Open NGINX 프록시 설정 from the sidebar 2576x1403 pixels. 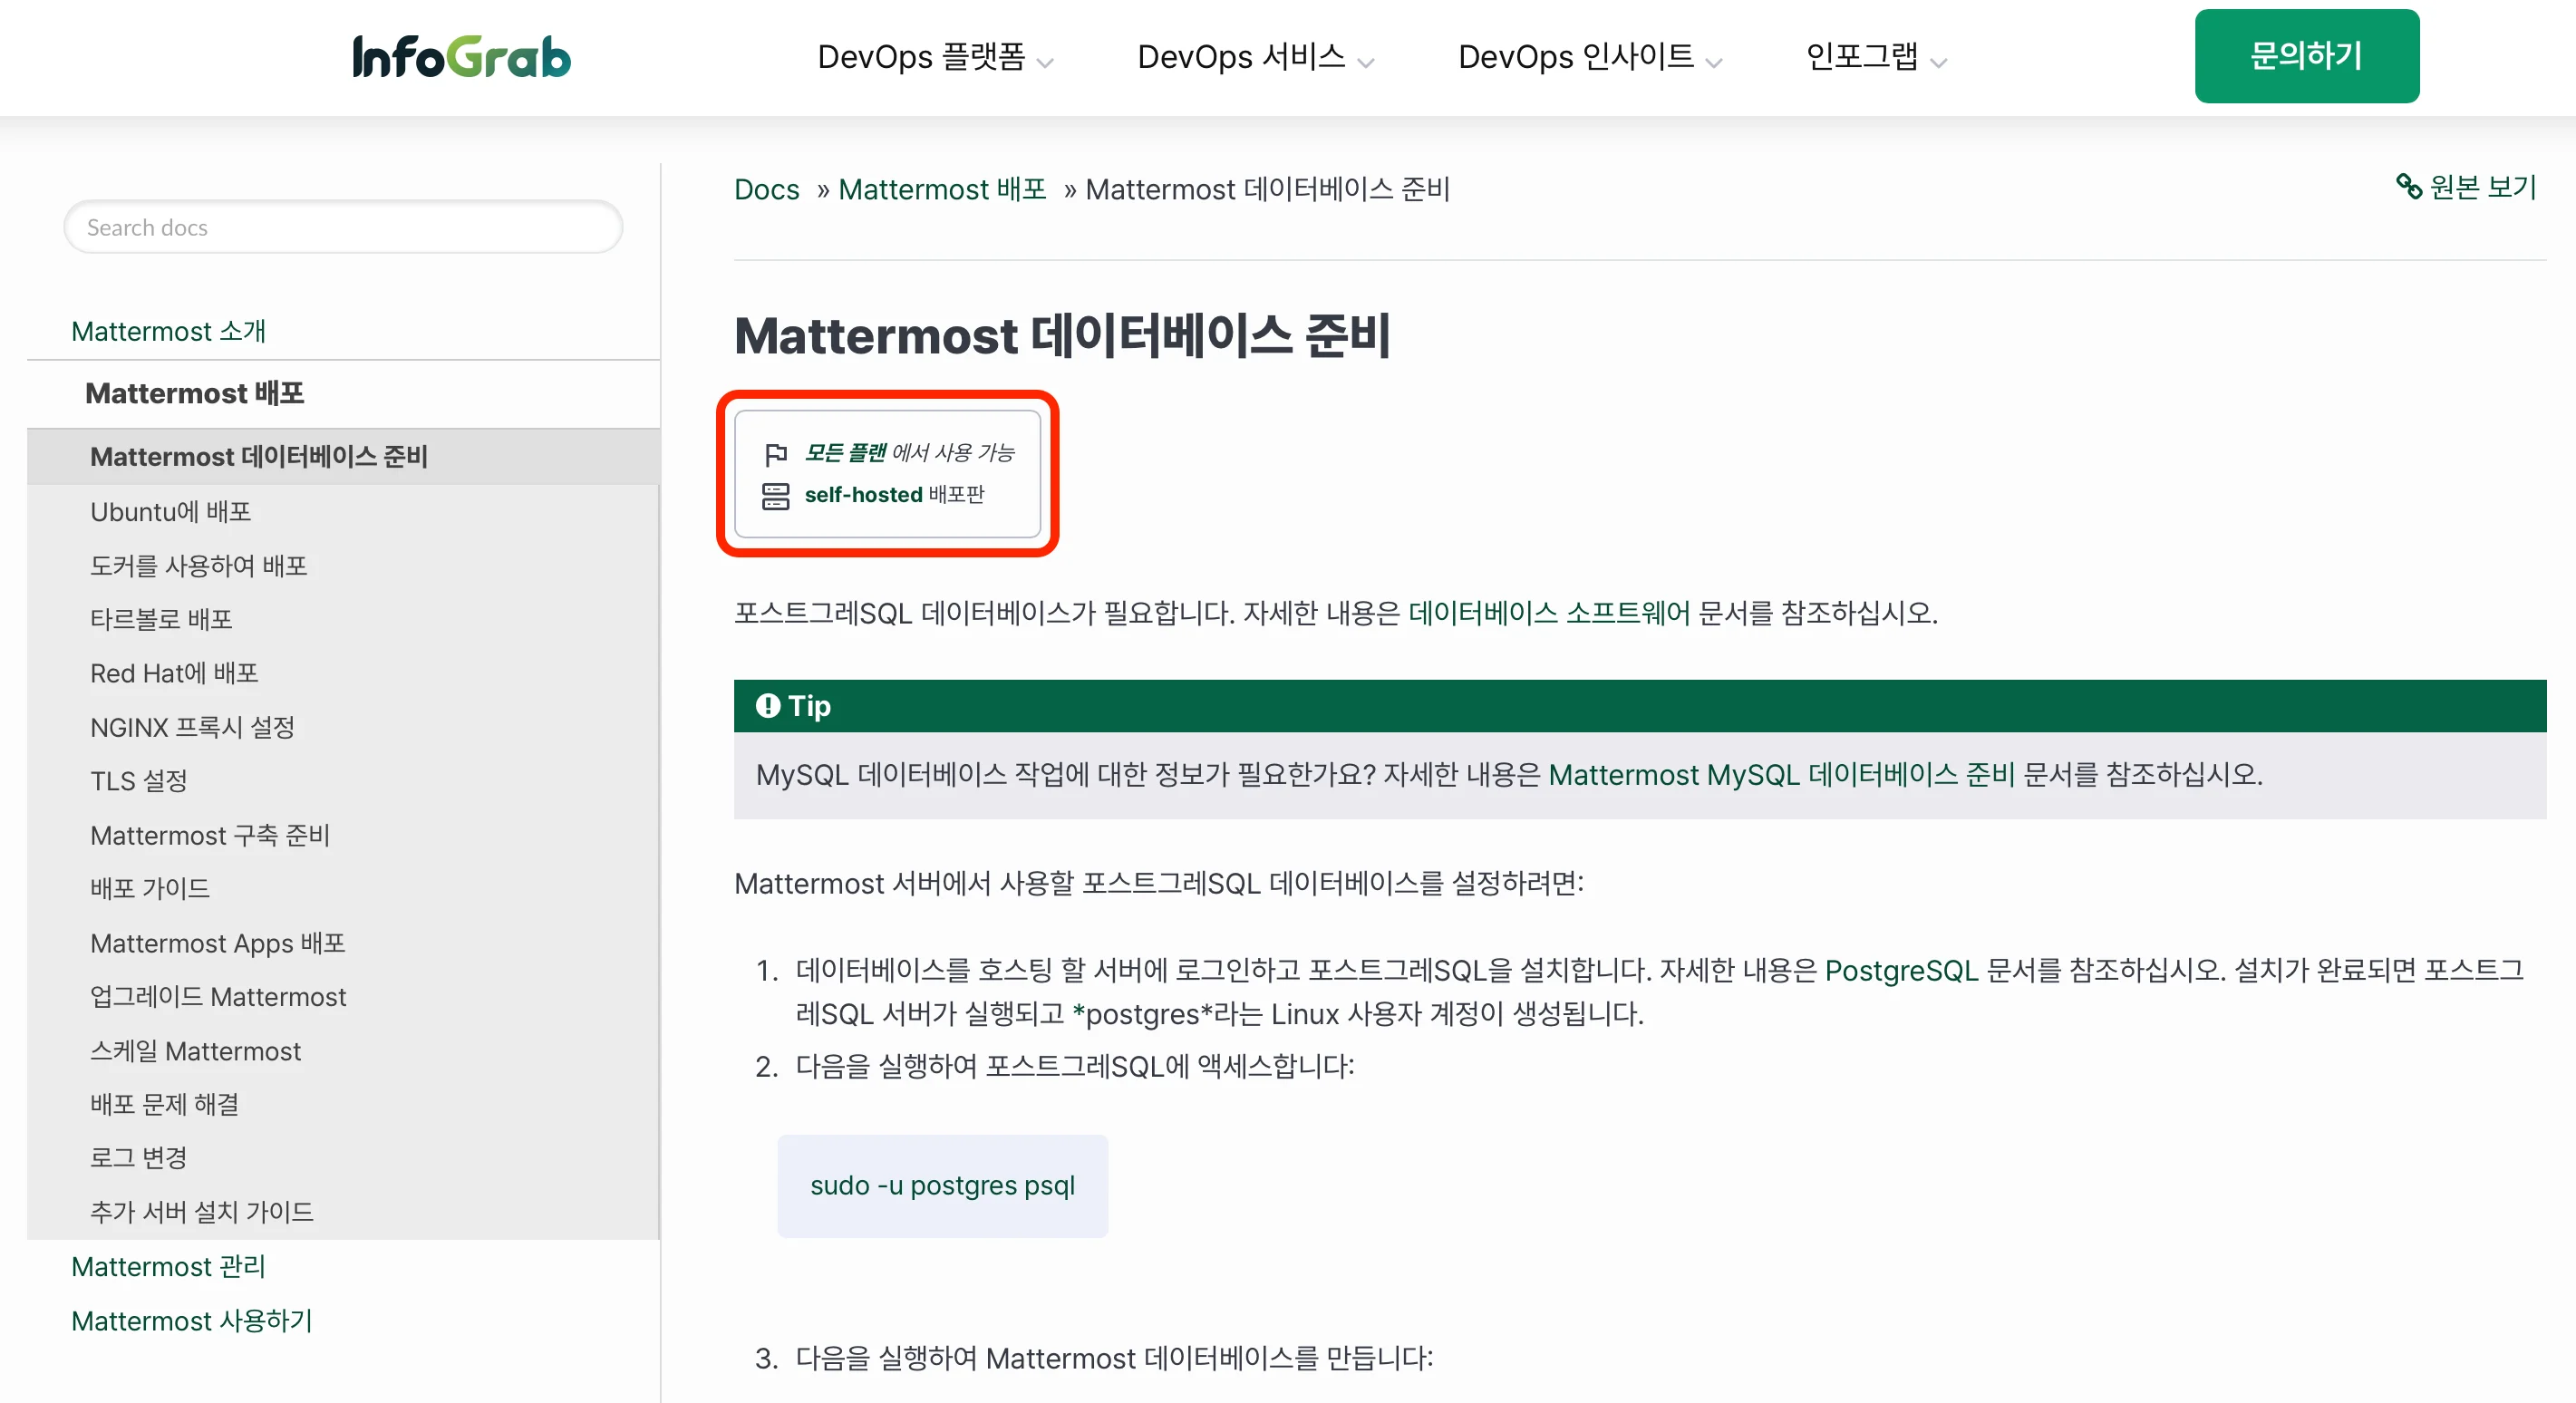click(x=192, y=727)
